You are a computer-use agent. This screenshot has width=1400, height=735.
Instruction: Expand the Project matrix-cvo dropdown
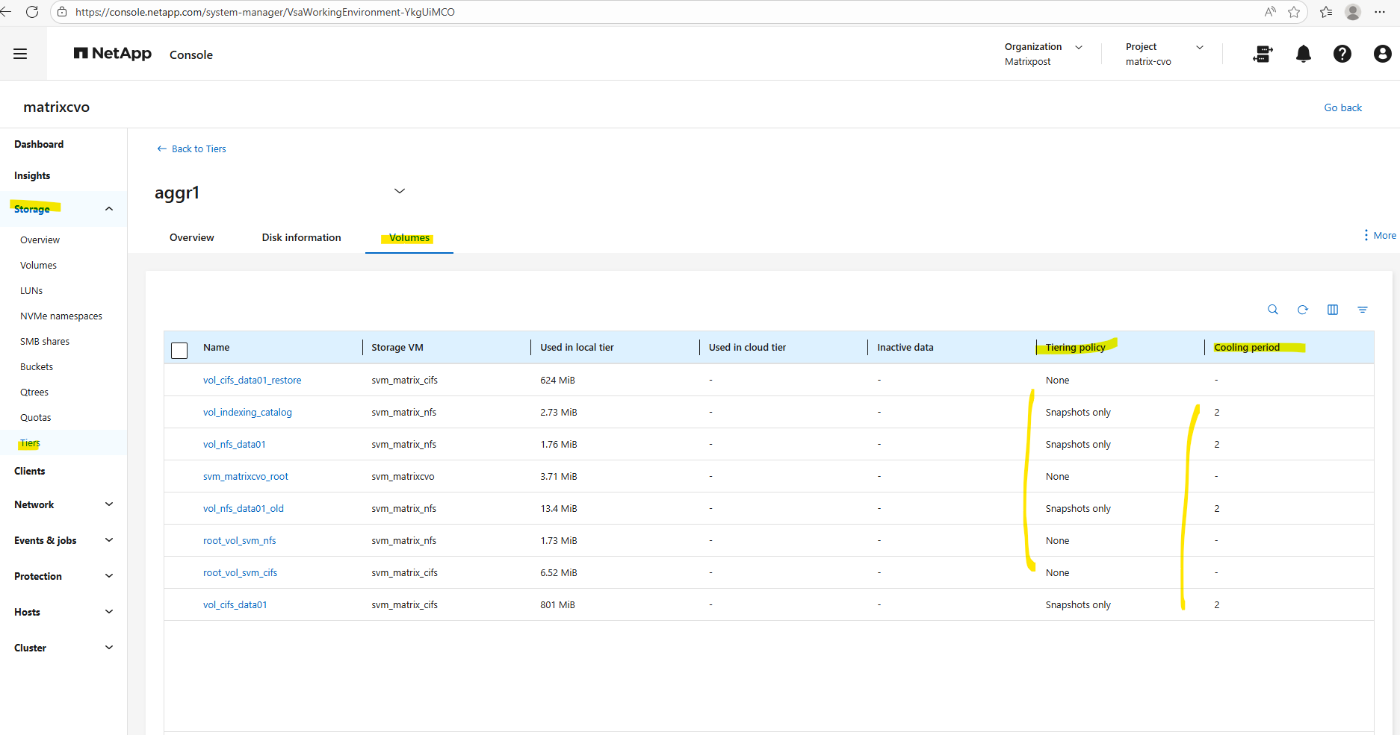click(1199, 47)
